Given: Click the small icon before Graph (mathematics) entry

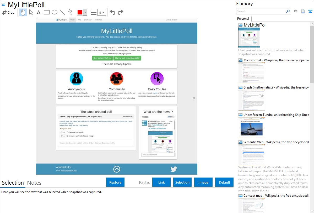Looking at the screenshot, I should [240, 87].
